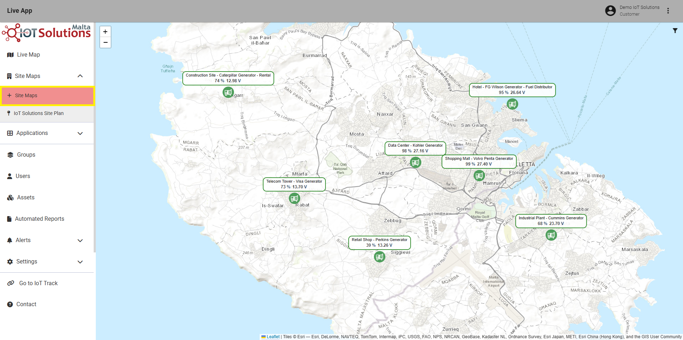Click the Leaflet attribution link
The width and height of the screenshot is (683, 340).
point(273,337)
